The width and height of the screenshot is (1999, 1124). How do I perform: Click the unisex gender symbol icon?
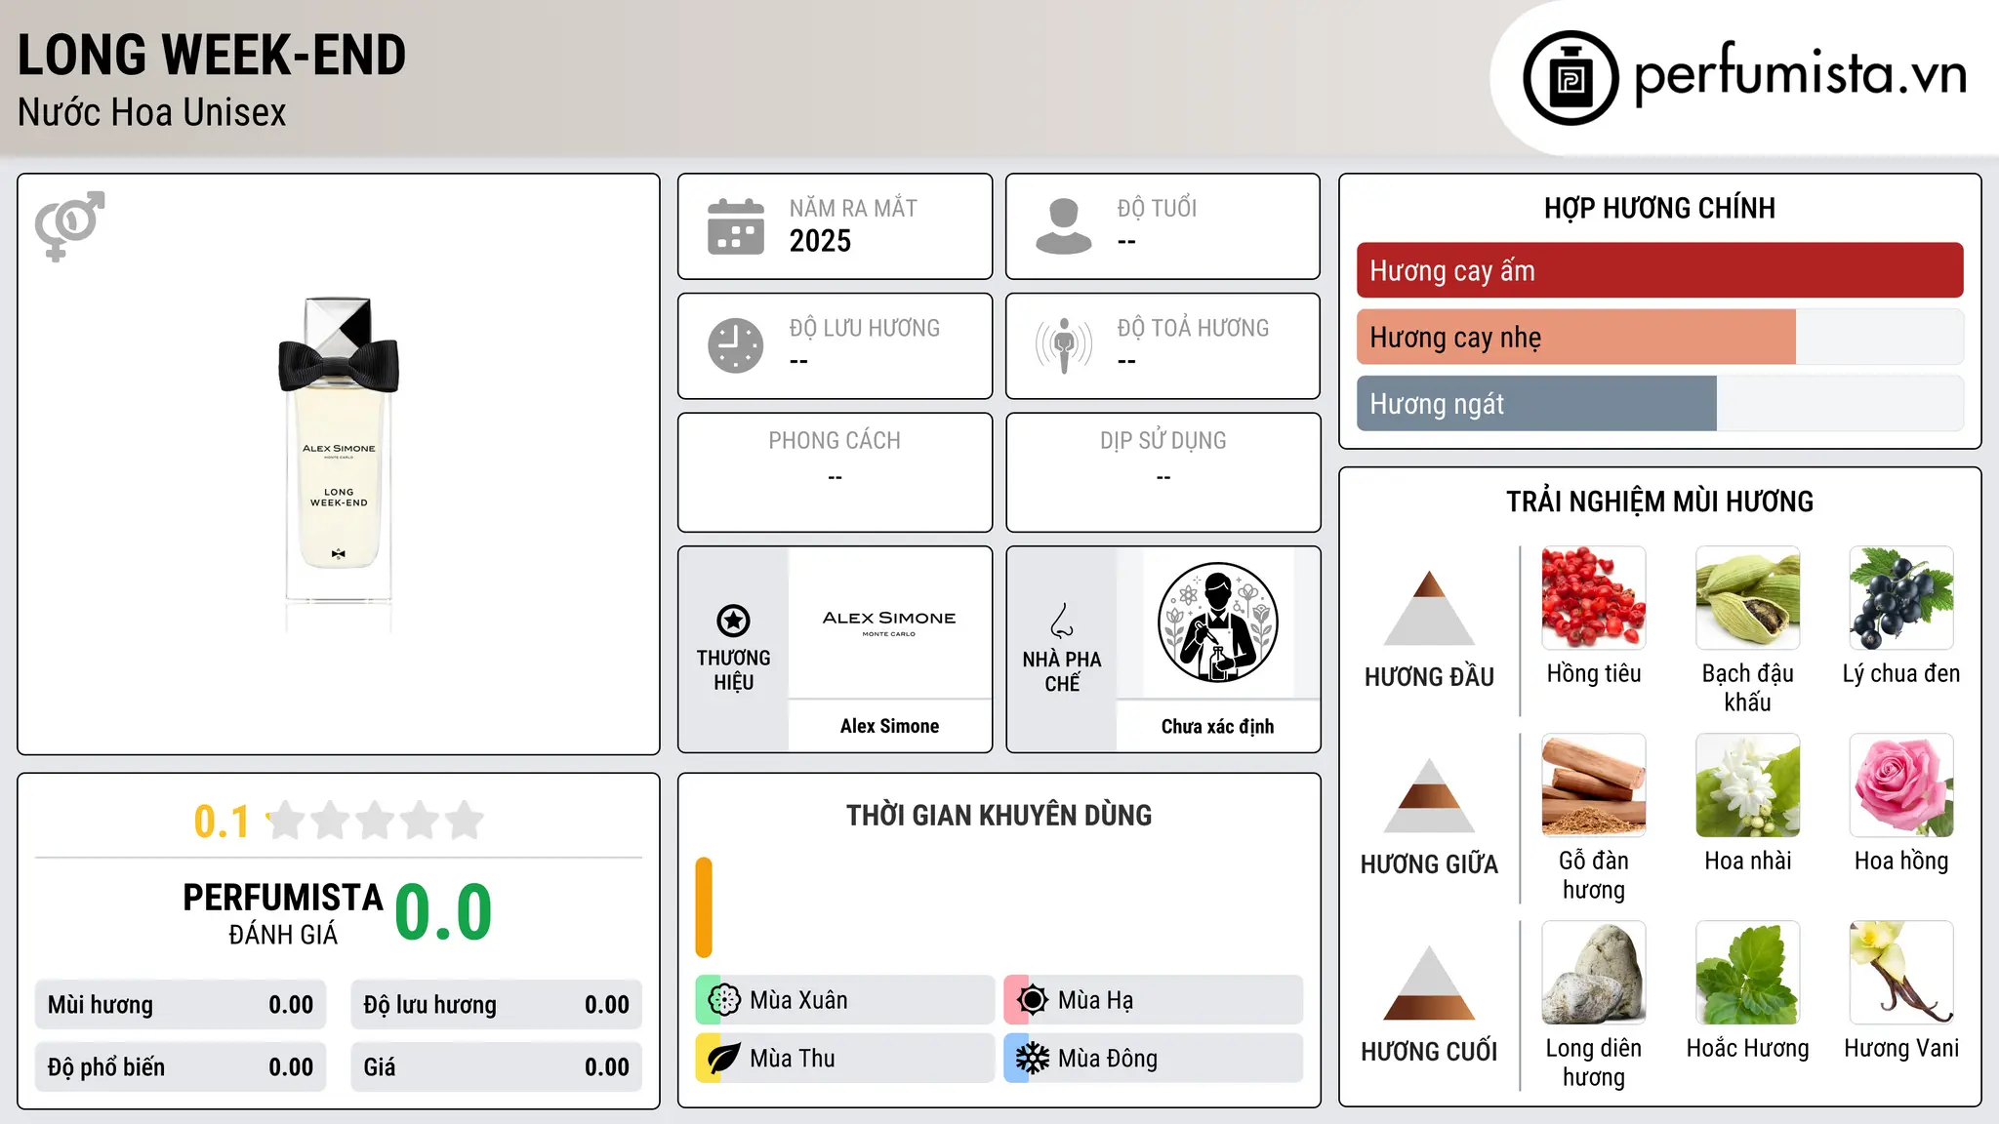click(x=69, y=225)
